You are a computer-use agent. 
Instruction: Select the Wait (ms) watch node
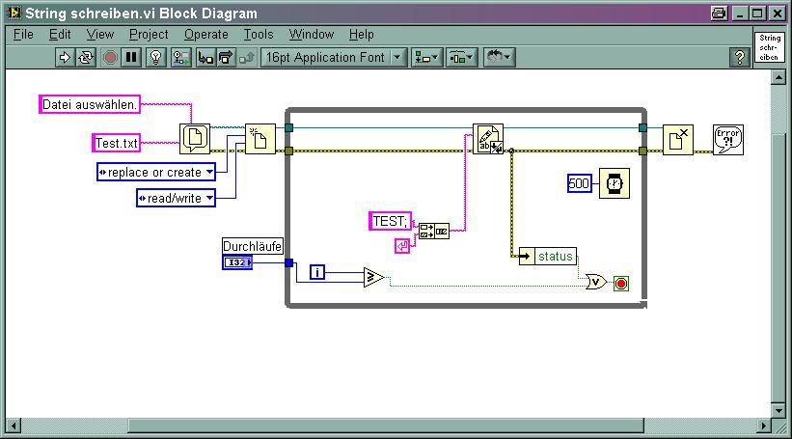click(x=614, y=183)
